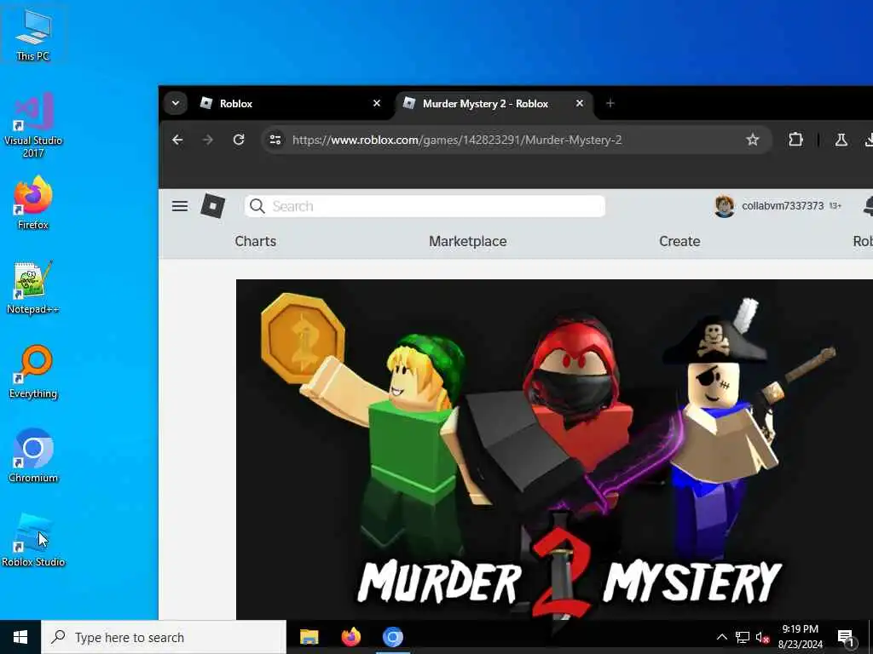The height and width of the screenshot is (654, 873).
Task: Open the This PC desktop icon
Action: tap(33, 35)
